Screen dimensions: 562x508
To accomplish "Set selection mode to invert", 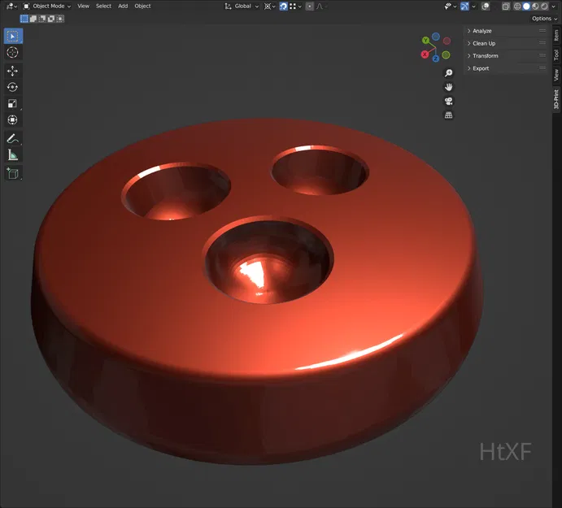I will 51,19.
